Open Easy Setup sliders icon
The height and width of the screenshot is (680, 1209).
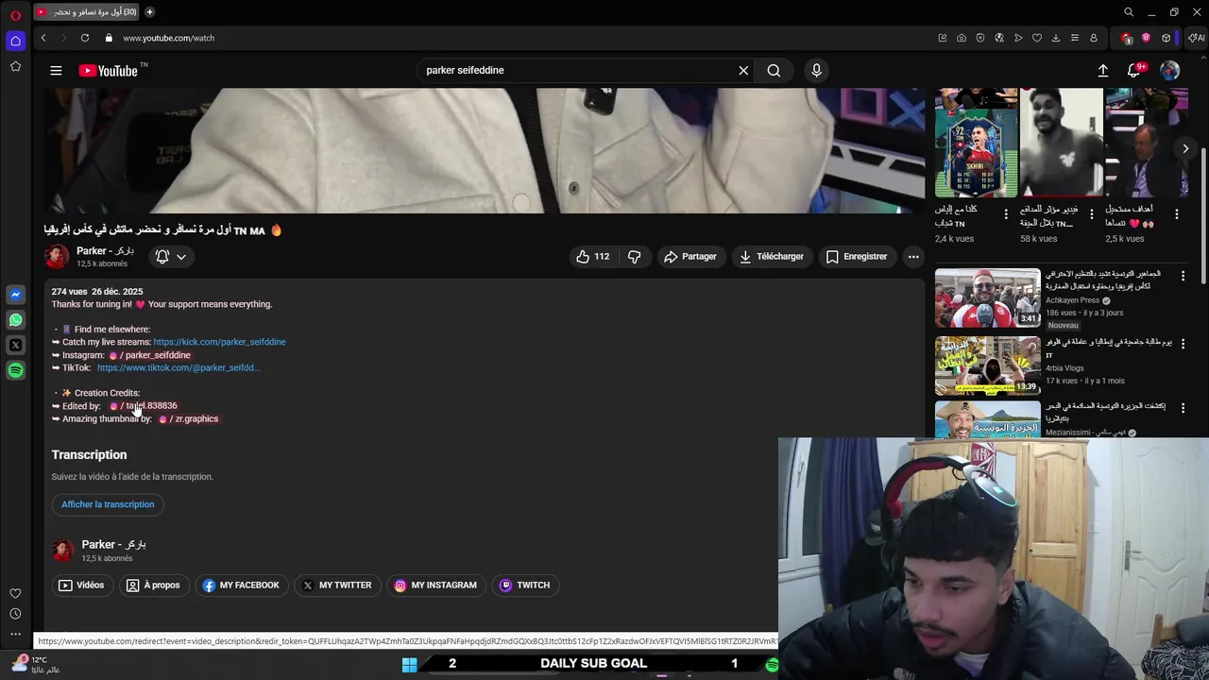click(x=1075, y=38)
